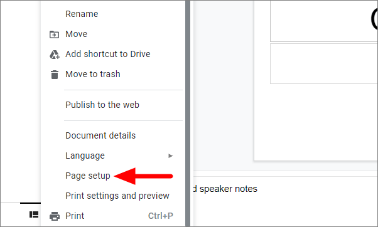378x227 pixels.
Task: Select the Move to trash label
Action: coord(93,74)
